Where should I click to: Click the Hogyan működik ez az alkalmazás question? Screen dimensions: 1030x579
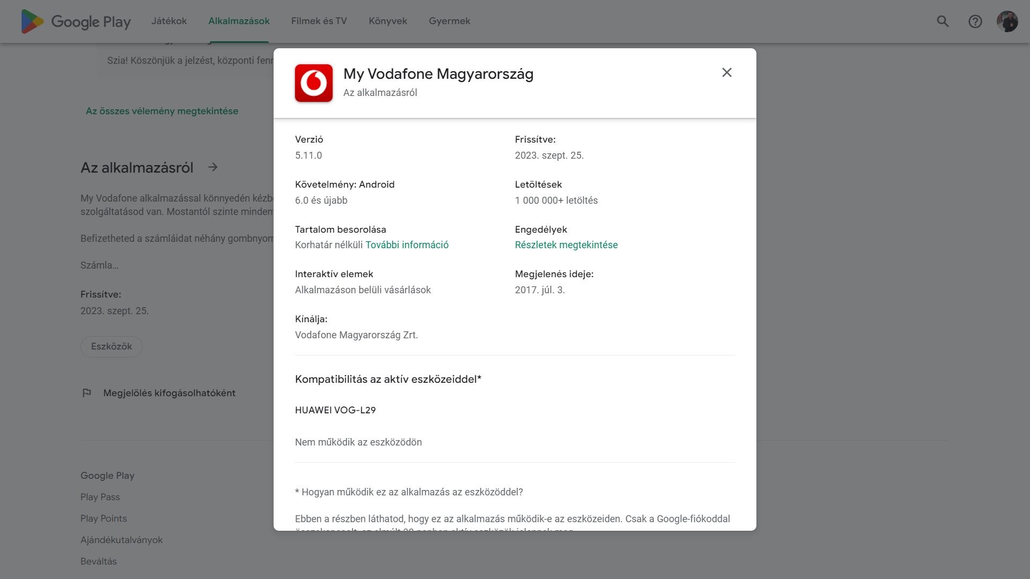click(x=409, y=492)
